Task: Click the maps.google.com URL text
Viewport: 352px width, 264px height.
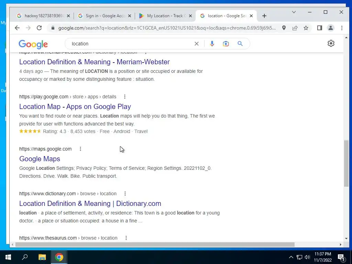Action: [45, 149]
